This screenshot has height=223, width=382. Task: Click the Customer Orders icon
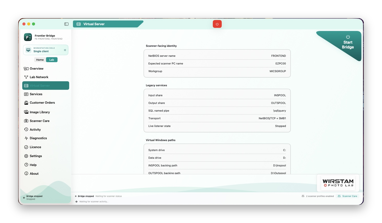tap(26, 103)
